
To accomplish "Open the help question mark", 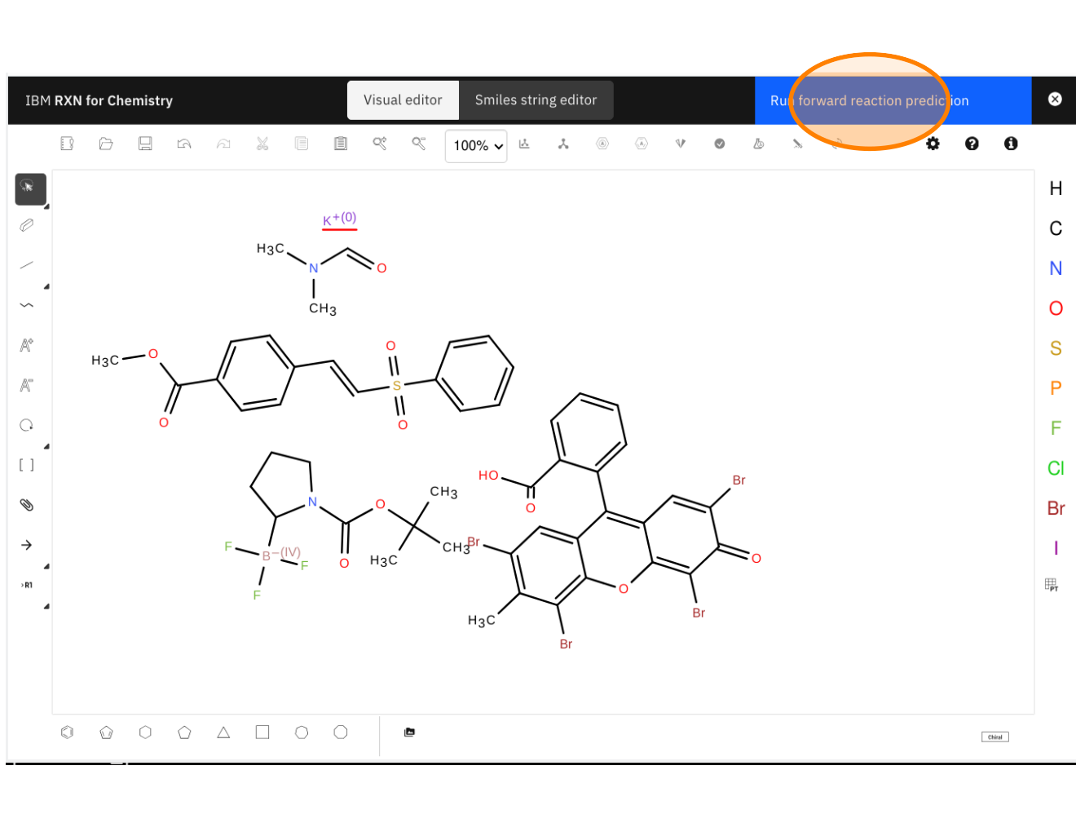I will pyautogui.click(x=972, y=144).
